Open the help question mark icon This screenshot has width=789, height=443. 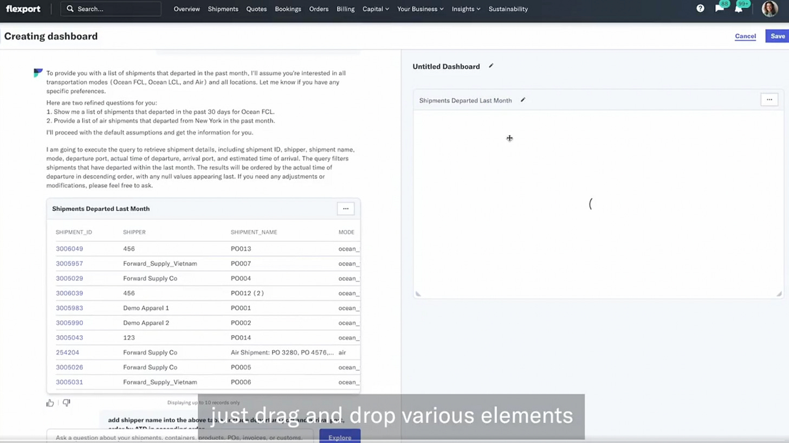[700, 9]
